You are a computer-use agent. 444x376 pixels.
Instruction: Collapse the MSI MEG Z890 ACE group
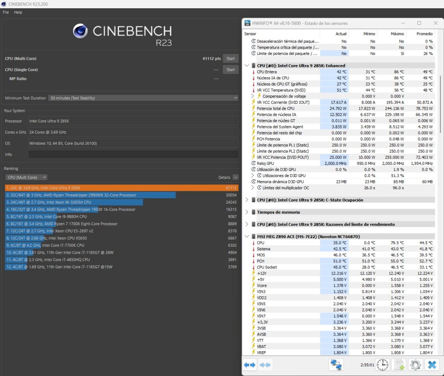tap(247, 236)
